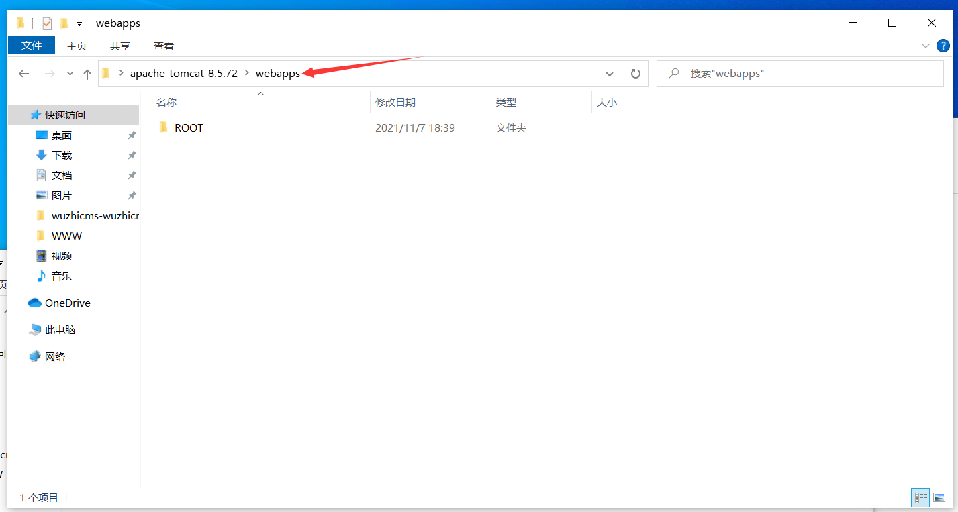
Task: Switch to details view in status bar
Action: tap(920, 497)
